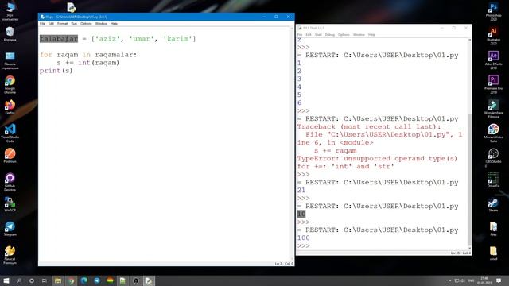
Task: Switch to IDLE Python icon on taskbar
Action: [x=149, y=280]
